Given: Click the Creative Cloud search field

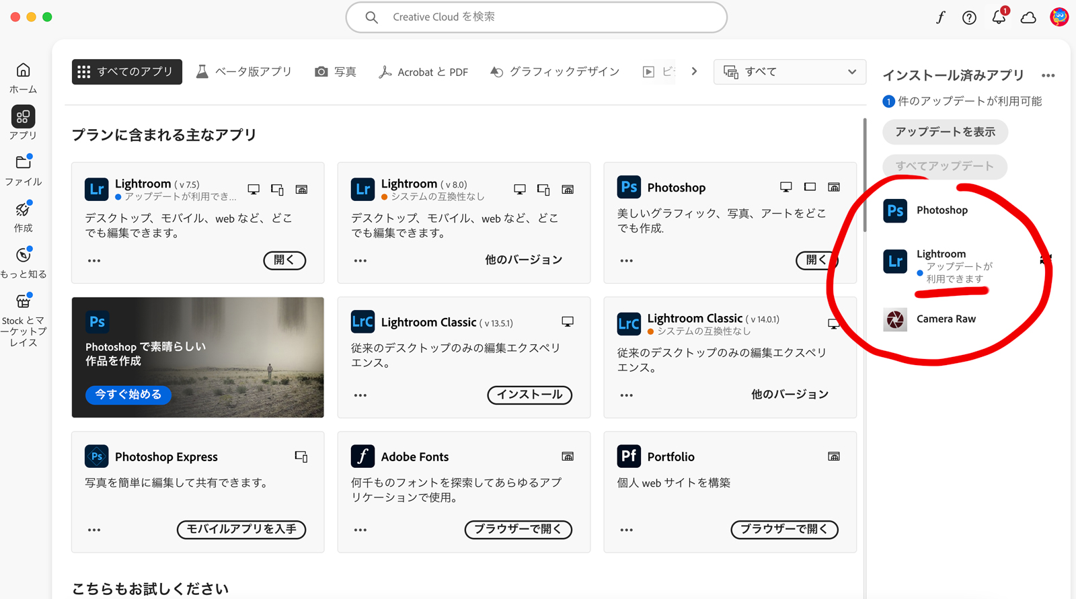Looking at the screenshot, I should [x=536, y=17].
